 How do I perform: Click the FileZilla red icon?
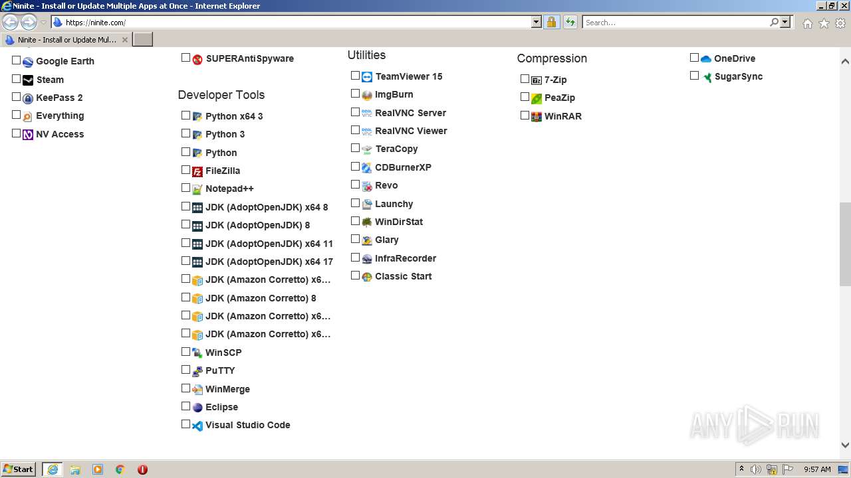pos(197,171)
